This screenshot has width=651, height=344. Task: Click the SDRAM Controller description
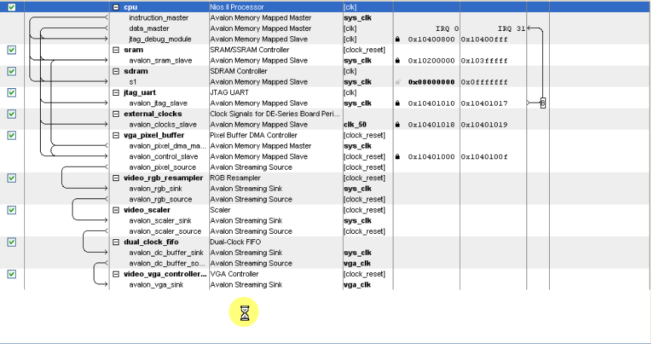239,72
